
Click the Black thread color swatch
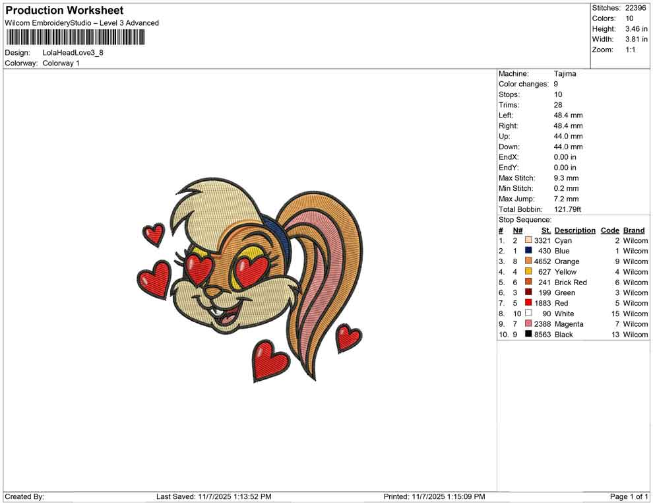(528, 334)
